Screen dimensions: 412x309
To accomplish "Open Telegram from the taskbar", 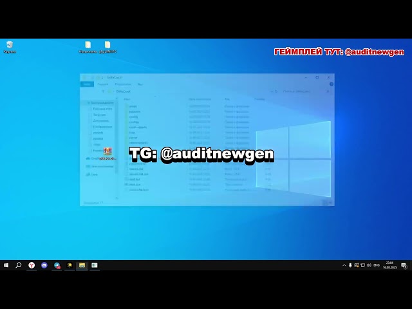I will coord(57,265).
